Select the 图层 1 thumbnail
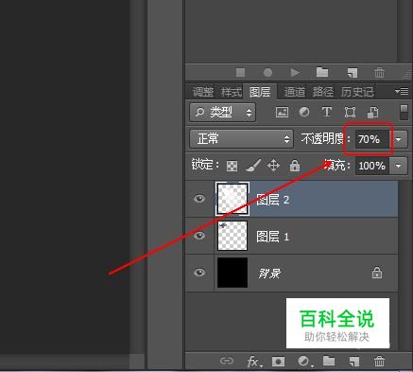413x372 pixels. point(232,236)
